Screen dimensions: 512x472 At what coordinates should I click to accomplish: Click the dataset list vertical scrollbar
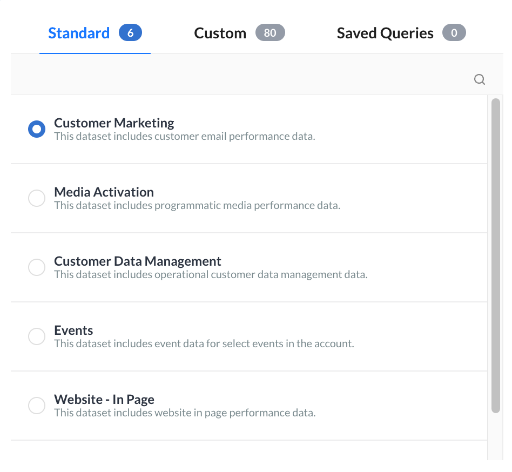(495, 255)
